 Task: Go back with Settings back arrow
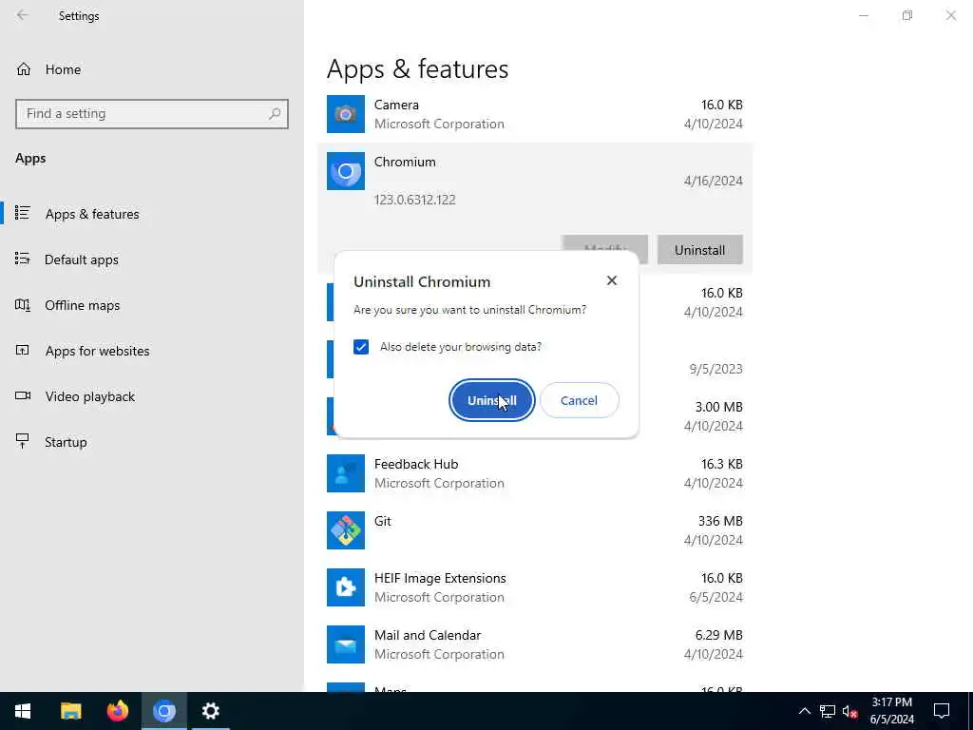click(x=23, y=15)
